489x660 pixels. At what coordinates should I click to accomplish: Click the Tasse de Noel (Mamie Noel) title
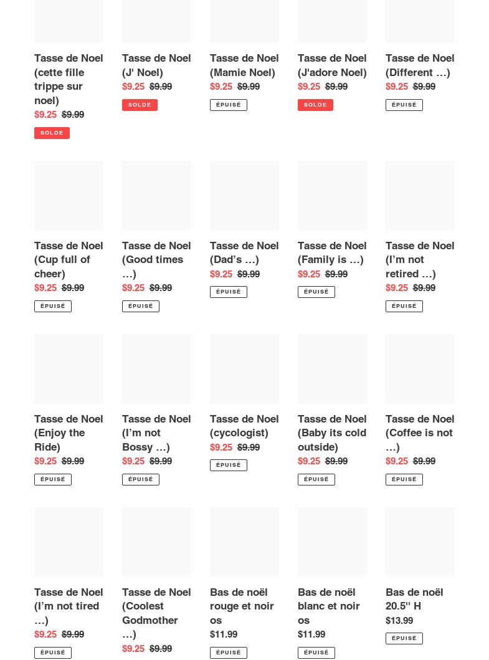(x=244, y=65)
